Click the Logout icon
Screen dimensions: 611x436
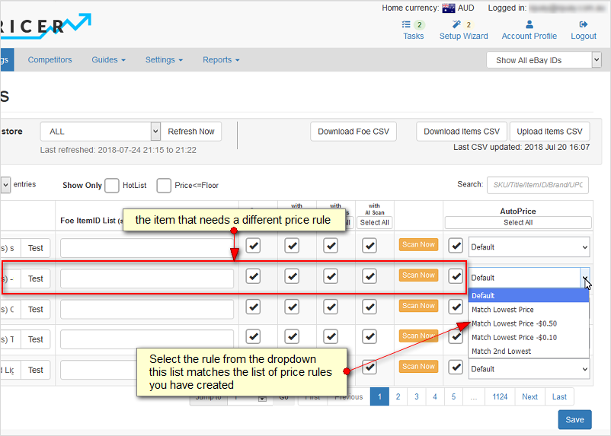click(584, 25)
